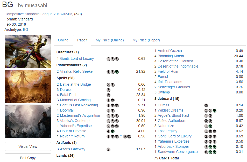247x162 pixels.
Task: Click the mana cost icons for Sandwurm Convergence
Action: tap(210, 152)
